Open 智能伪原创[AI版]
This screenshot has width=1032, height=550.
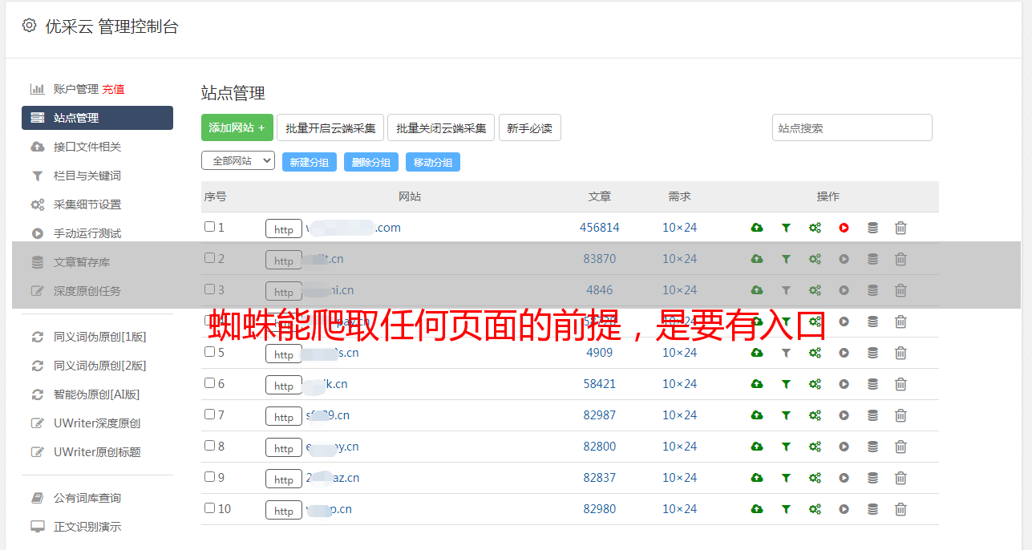click(97, 394)
